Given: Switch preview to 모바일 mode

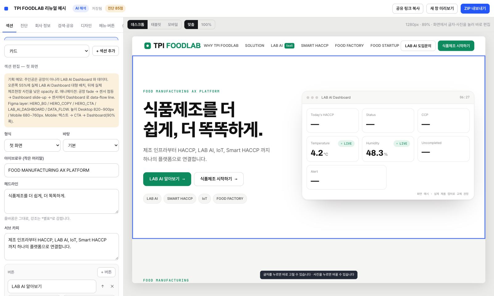Looking at the screenshot, I should (x=173, y=25).
